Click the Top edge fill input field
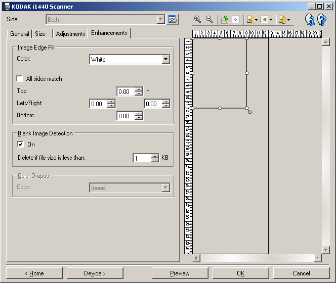The image size is (336, 283). coord(126,91)
